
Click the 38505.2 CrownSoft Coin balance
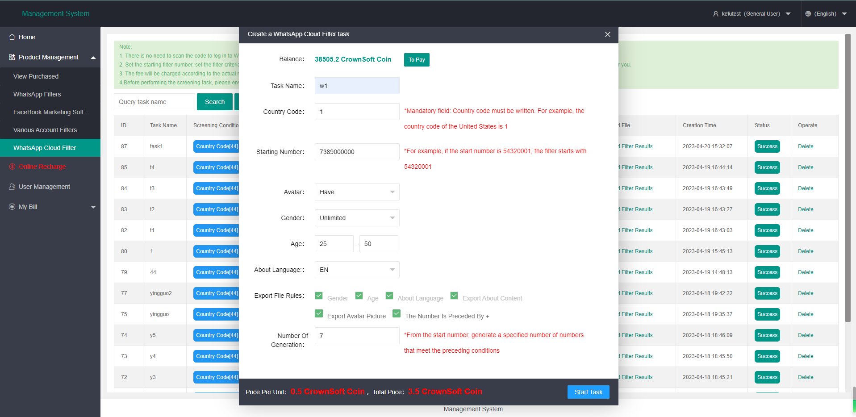pyautogui.click(x=353, y=59)
